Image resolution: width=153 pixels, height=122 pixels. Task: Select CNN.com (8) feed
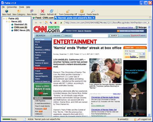pyautogui.click(x=20, y=27)
